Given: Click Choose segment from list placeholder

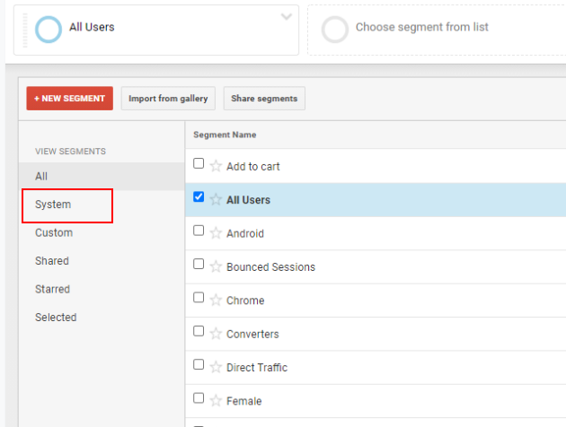Looking at the screenshot, I should (x=422, y=27).
